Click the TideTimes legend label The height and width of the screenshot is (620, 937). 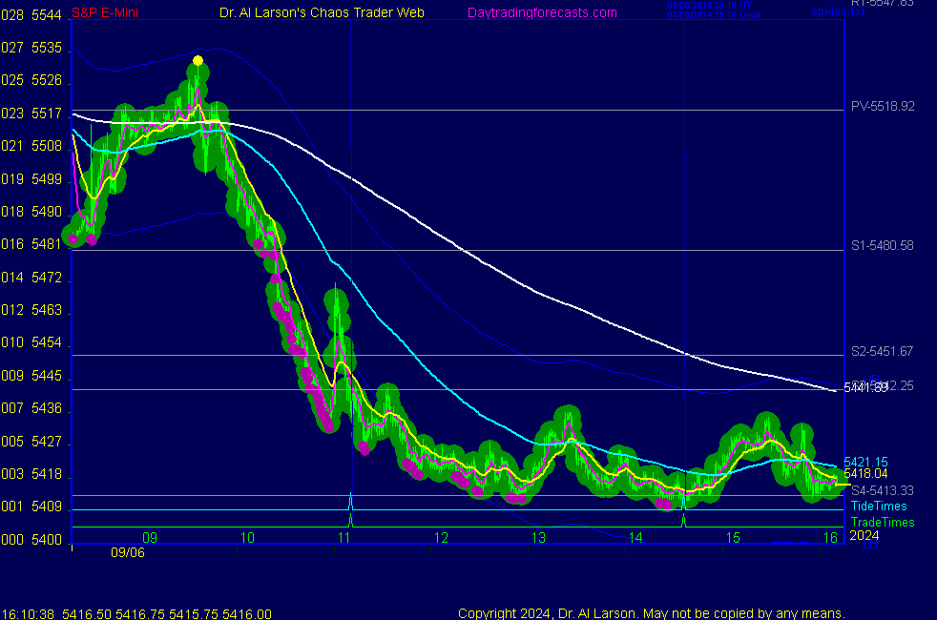coord(879,506)
